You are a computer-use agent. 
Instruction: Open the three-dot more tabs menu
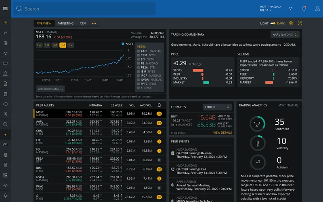click(x=94, y=23)
